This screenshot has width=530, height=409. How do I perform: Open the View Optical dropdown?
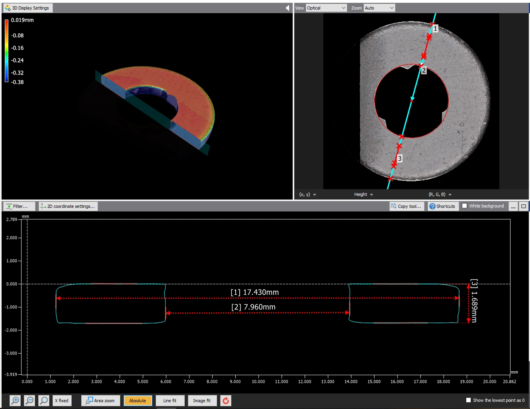coord(327,8)
